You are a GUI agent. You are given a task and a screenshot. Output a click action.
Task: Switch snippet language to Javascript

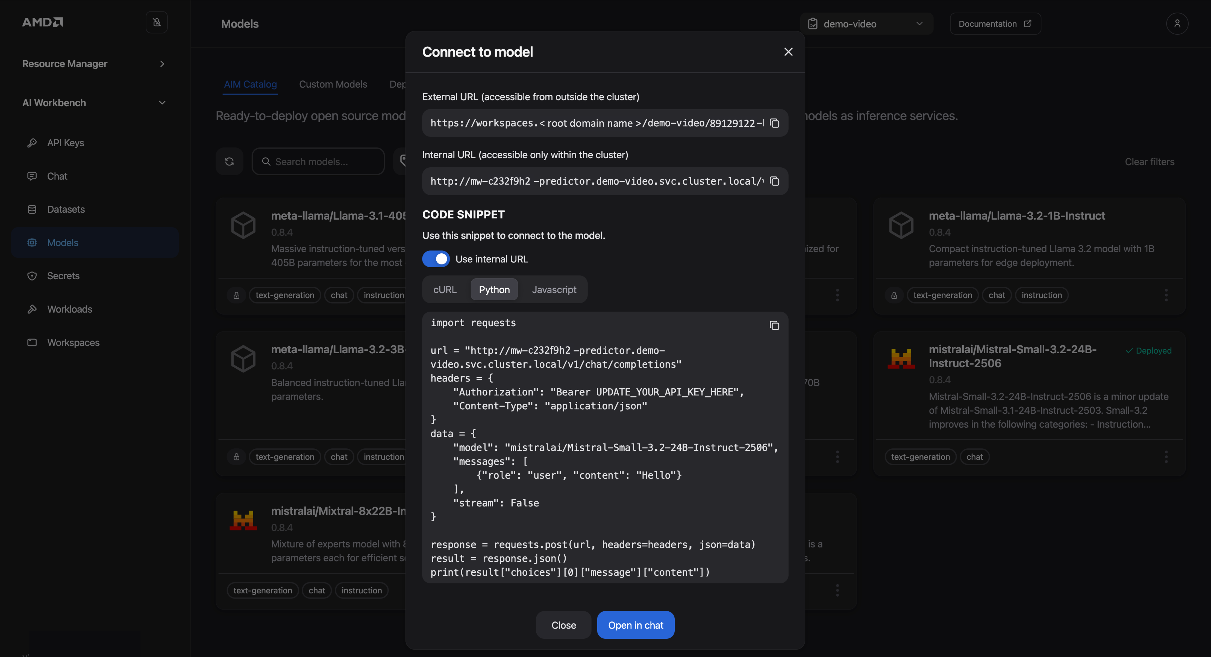click(x=554, y=289)
